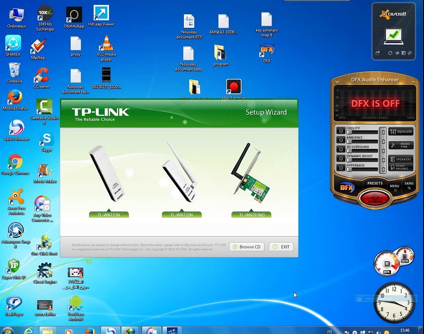
Task: Open Internet Explorer from the taskbar
Action: tap(29, 330)
